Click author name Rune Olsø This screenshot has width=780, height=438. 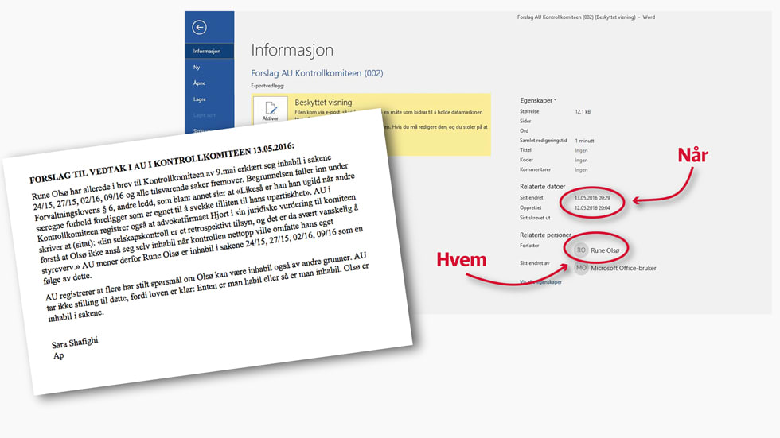click(604, 250)
